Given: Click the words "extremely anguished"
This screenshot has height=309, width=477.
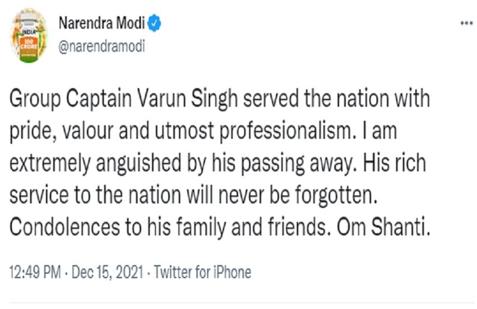Looking at the screenshot, I should pyautogui.click(x=95, y=163).
